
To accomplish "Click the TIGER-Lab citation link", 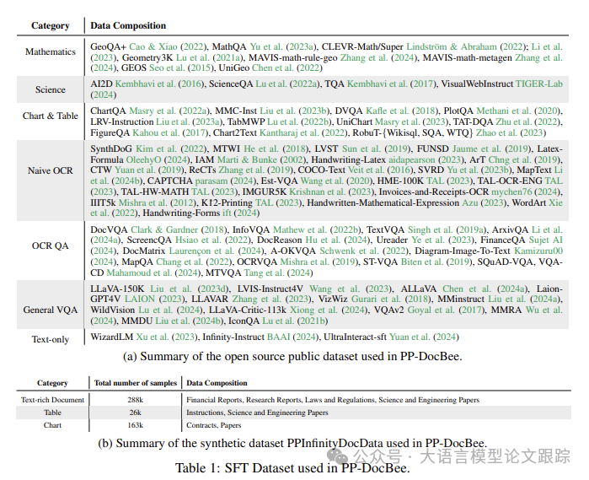I will tap(539, 84).
